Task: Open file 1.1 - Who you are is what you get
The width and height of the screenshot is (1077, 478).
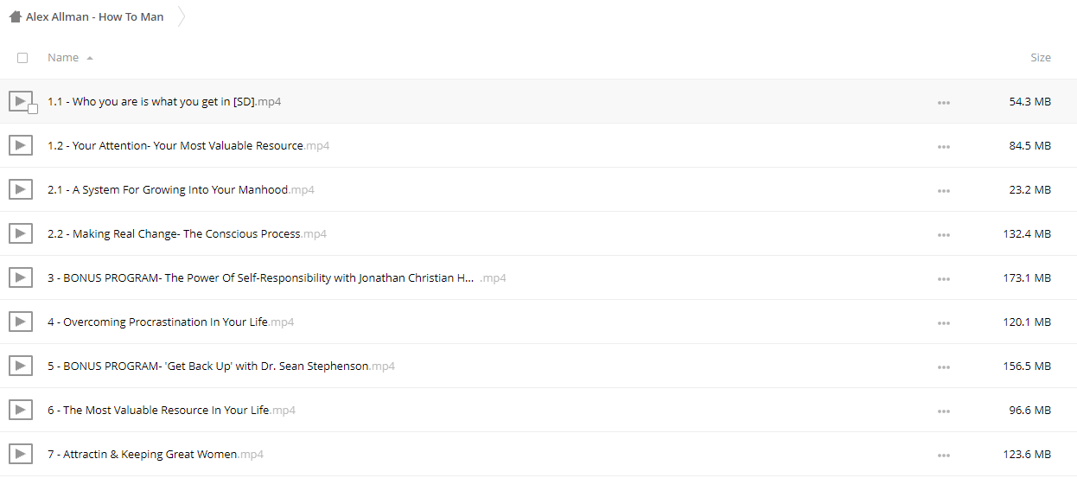Action: pyautogui.click(x=164, y=101)
